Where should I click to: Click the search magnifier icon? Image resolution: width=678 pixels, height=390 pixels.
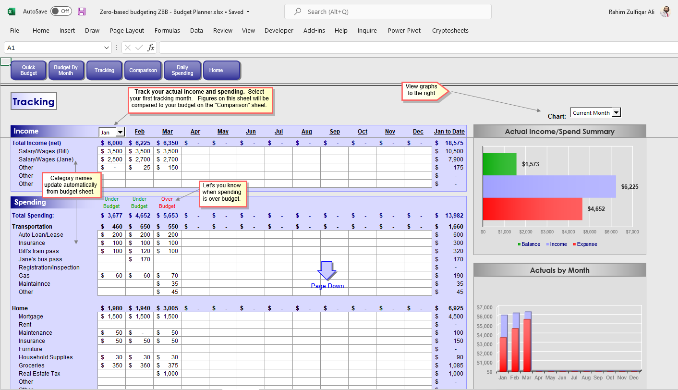click(x=298, y=12)
